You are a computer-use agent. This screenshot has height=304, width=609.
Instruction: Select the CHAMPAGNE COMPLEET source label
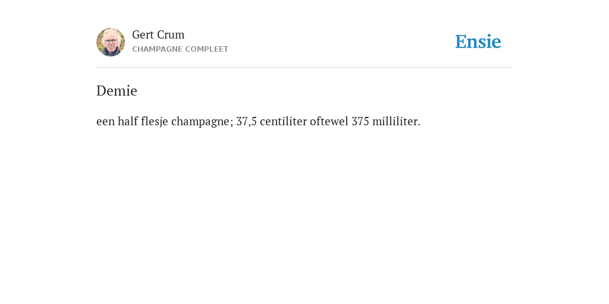[180, 49]
